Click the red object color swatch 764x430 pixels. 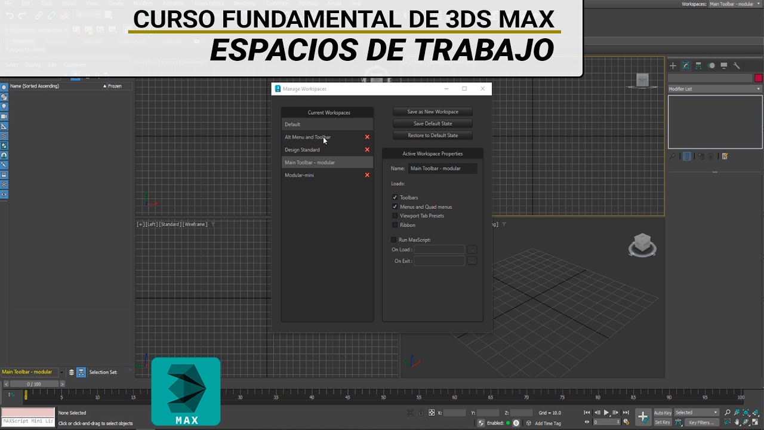pyautogui.click(x=758, y=78)
